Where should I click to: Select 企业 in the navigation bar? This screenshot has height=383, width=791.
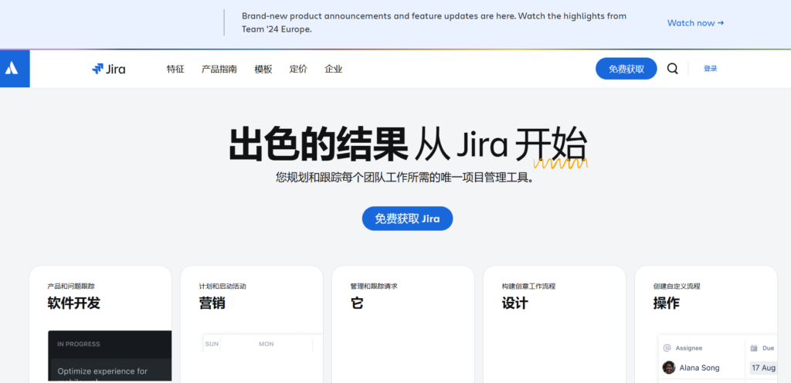click(x=334, y=69)
